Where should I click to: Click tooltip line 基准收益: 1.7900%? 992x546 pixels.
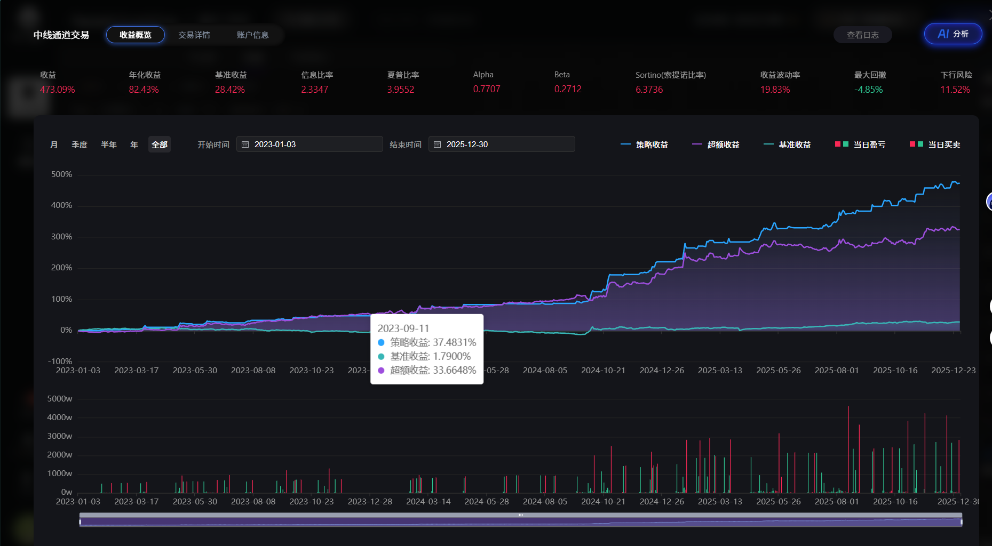coord(424,356)
